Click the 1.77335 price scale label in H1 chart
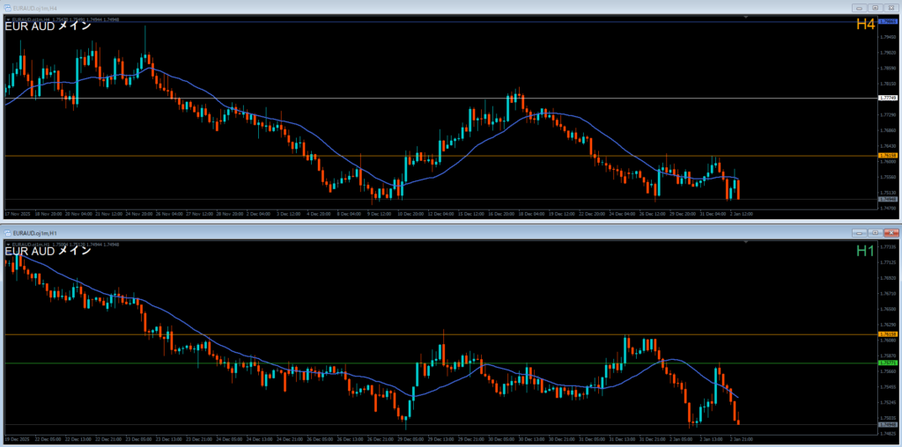 (889, 246)
